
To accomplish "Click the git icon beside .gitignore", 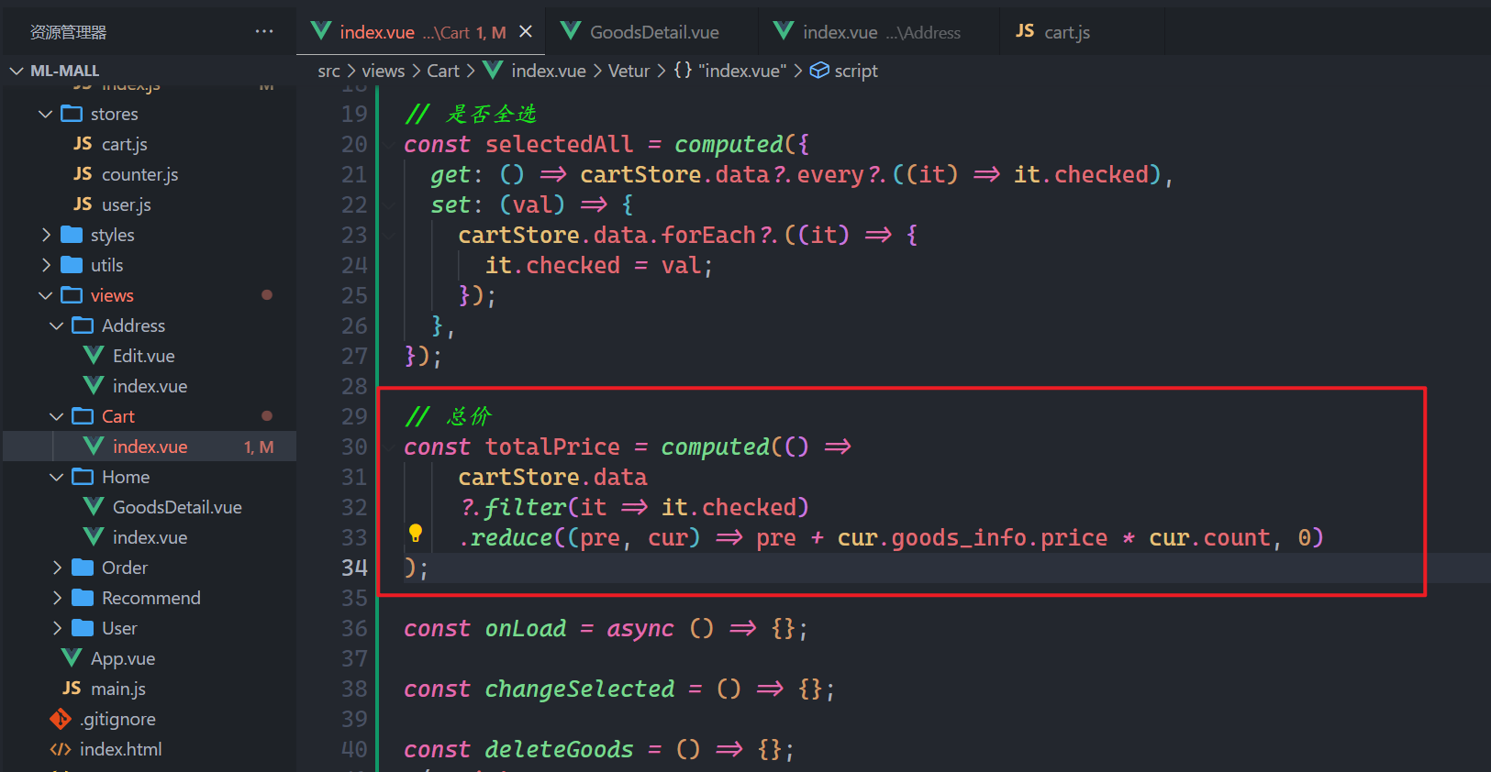I will [61, 718].
